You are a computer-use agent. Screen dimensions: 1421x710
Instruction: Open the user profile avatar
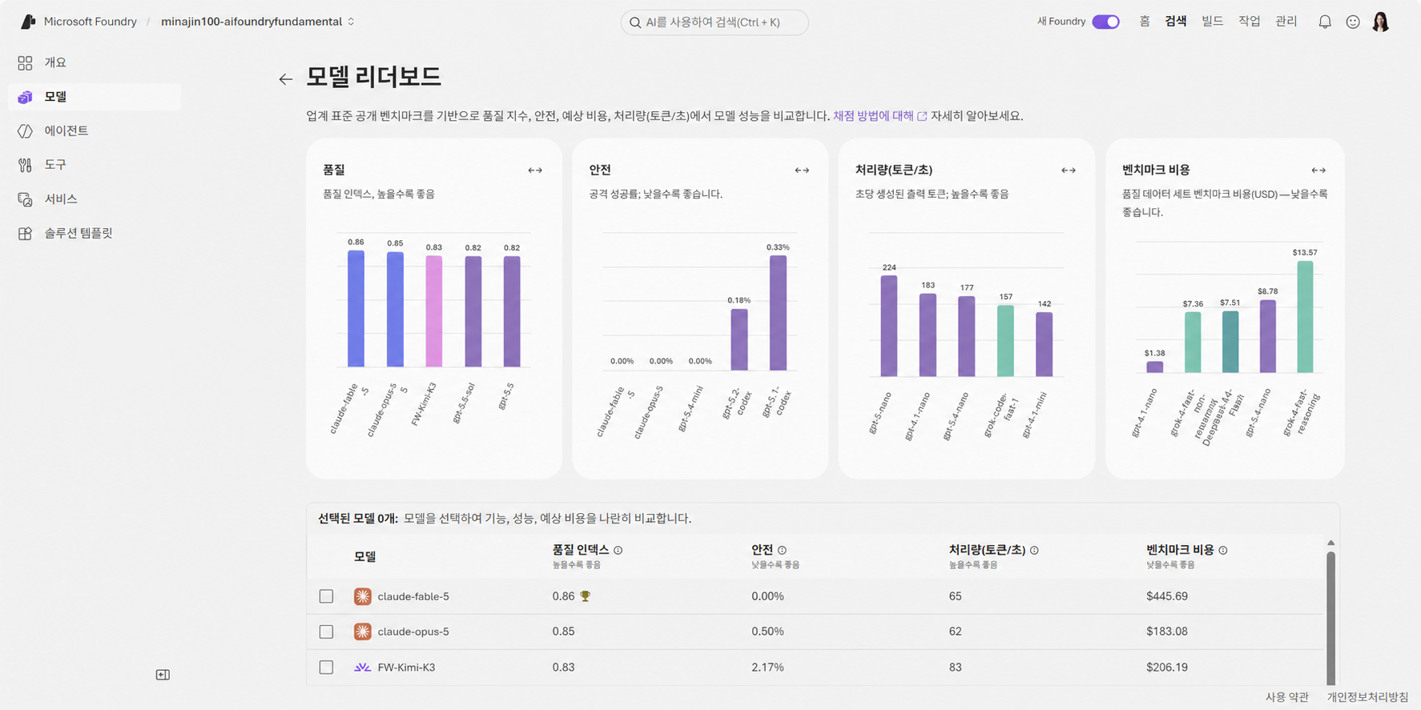1380,22
